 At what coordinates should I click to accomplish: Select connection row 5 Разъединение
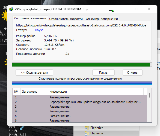(80, 116)
